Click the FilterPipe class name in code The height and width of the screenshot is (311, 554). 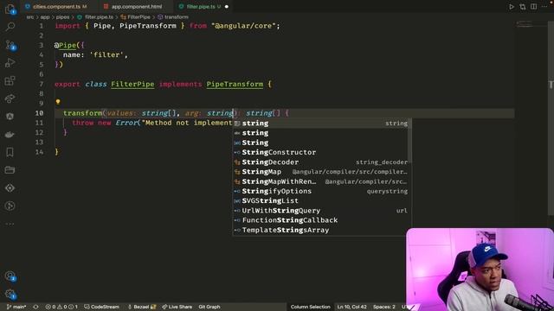(x=132, y=85)
